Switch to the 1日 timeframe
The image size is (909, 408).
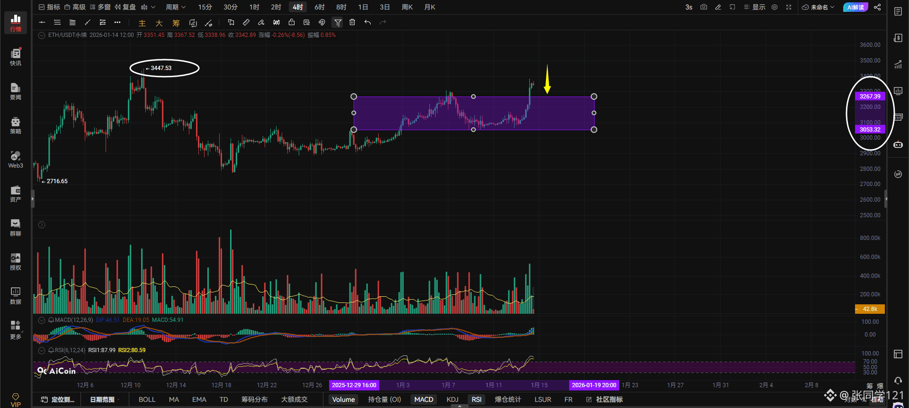point(363,7)
